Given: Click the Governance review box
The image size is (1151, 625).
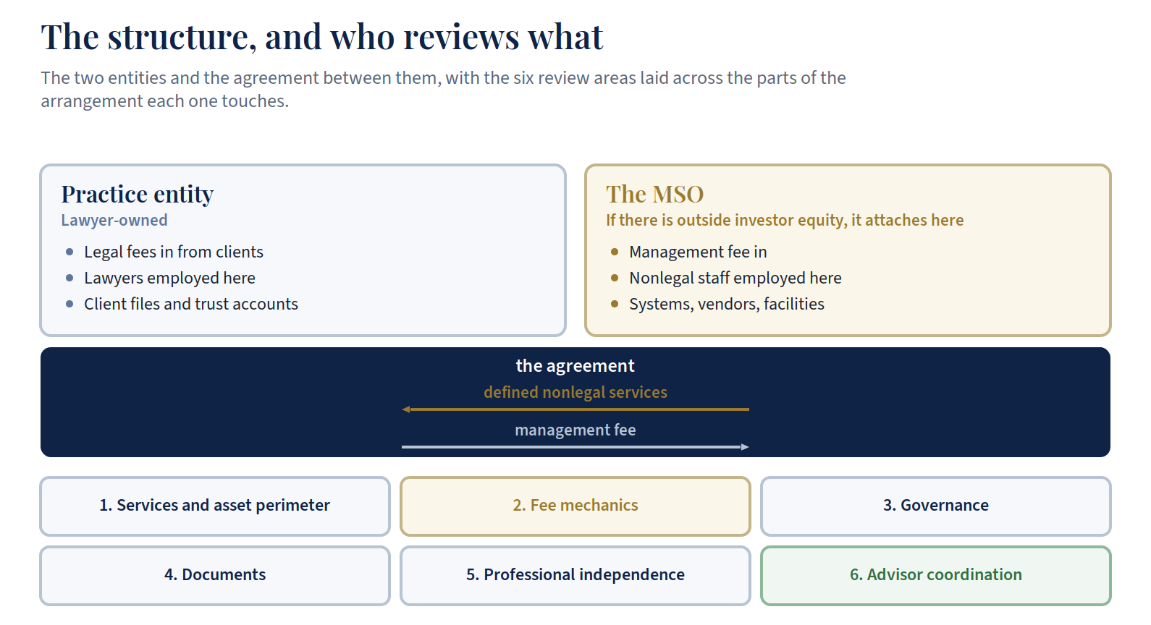Looking at the screenshot, I should tap(936, 506).
